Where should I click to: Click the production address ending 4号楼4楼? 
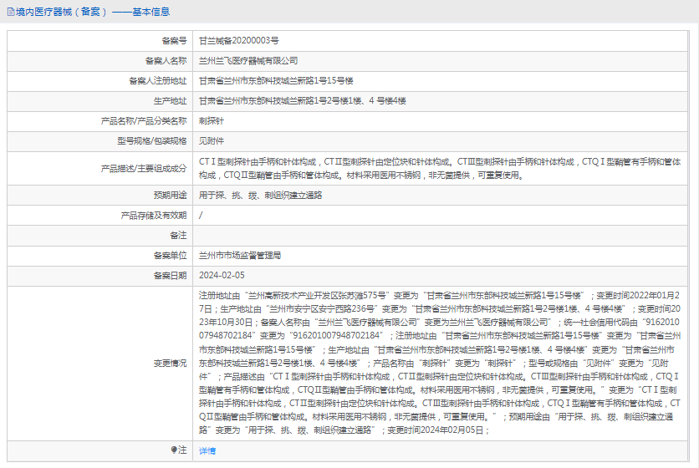tap(302, 101)
